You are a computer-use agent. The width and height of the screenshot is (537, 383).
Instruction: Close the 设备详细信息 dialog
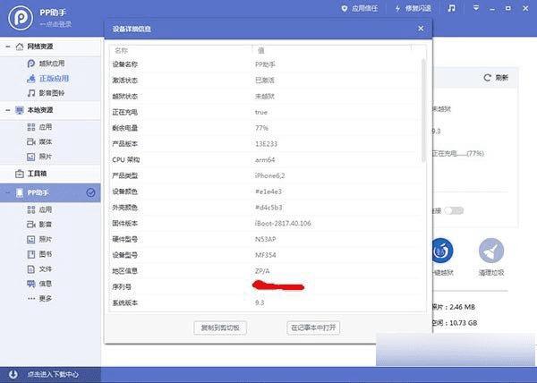point(421,29)
